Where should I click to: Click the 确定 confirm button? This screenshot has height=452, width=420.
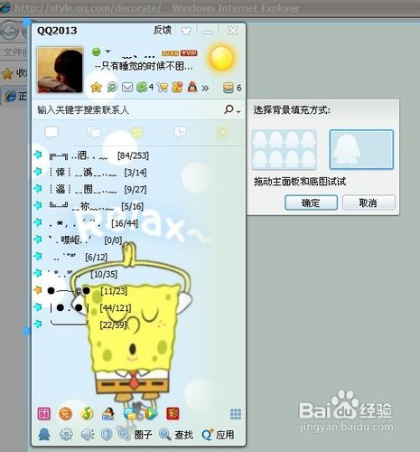311,202
